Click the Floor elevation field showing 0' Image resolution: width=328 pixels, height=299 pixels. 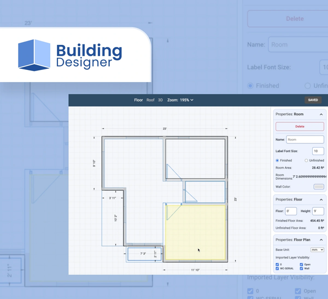tap(291, 211)
